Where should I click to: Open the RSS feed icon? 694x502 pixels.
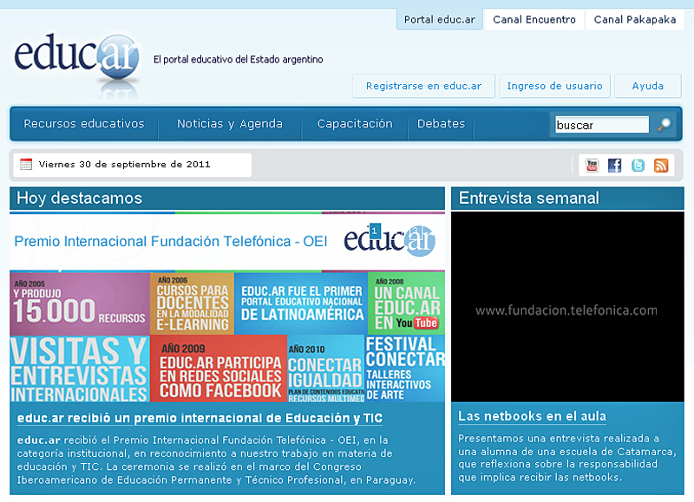[661, 166]
